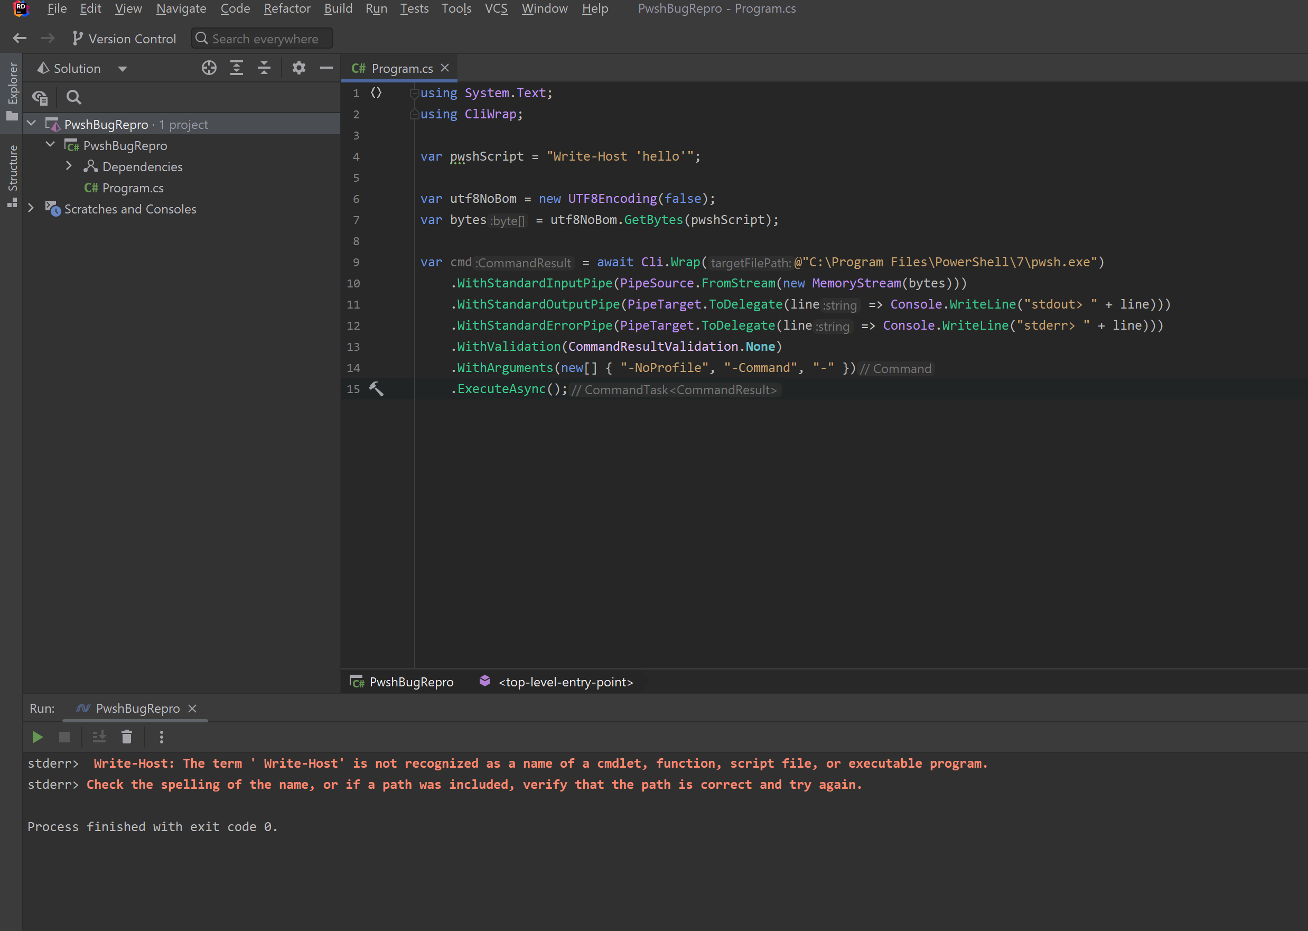
Task: Open the VCS menu
Action: (x=497, y=8)
